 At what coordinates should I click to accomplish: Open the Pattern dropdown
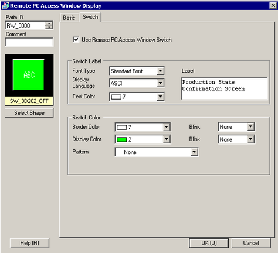point(194,152)
